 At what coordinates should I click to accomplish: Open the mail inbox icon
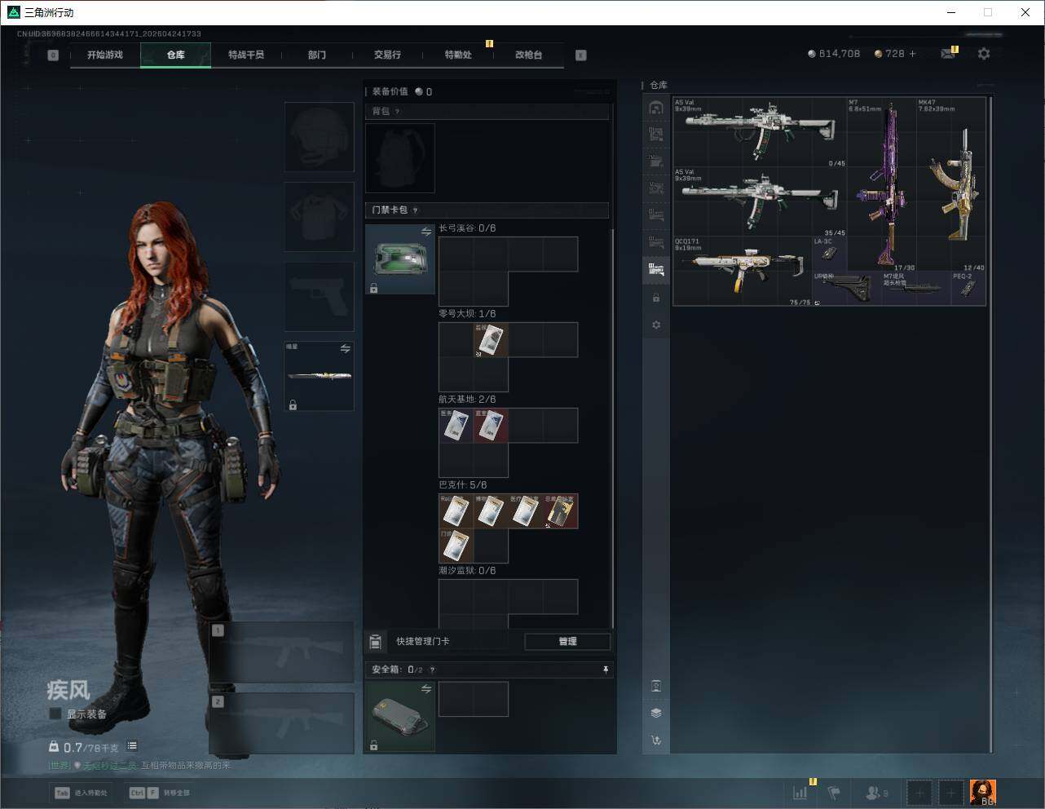[947, 54]
